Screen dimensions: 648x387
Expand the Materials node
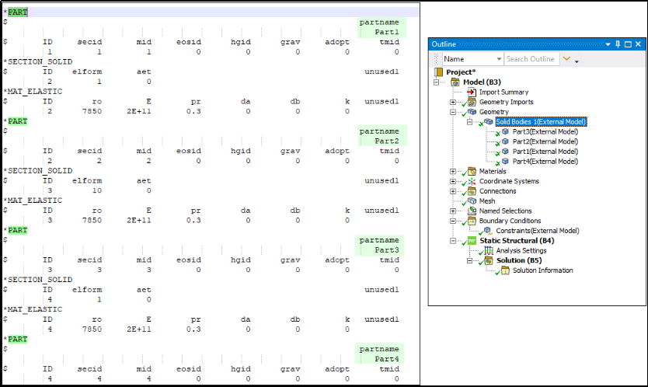tap(453, 172)
